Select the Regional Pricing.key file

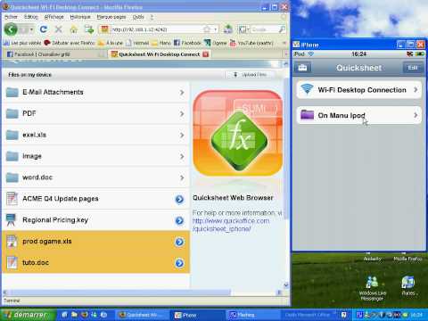coord(95,220)
